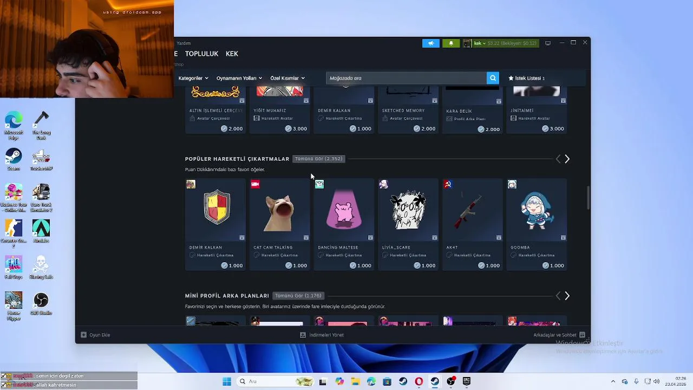Viewport: 693px width, 390px height.
Task: Open Microsoft Store from taskbar
Action: (387, 381)
